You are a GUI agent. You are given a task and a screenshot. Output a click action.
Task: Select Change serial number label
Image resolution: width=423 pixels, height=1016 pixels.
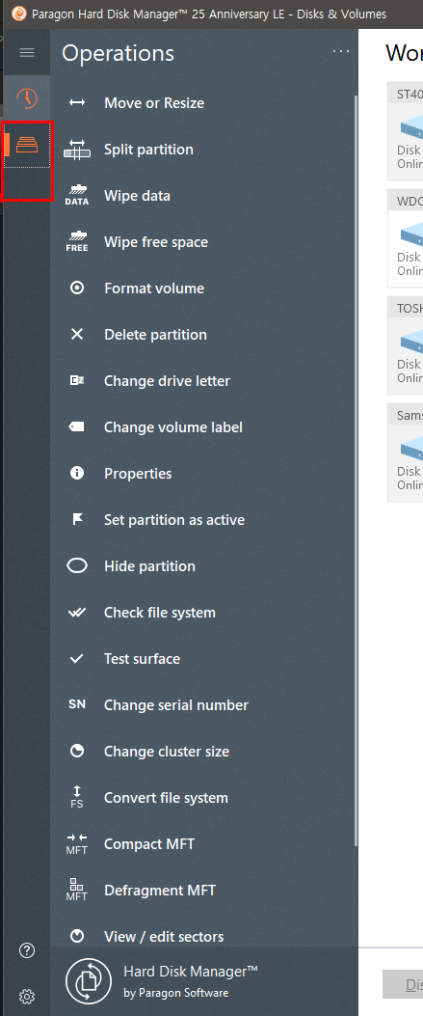176,705
